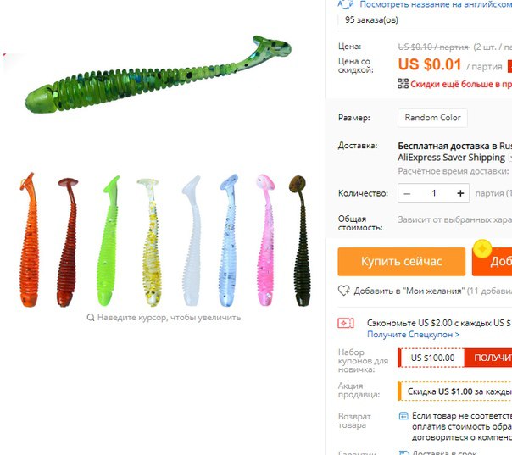Increase quantity with the plus button
Screen dimensions: 512x455
point(460,193)
